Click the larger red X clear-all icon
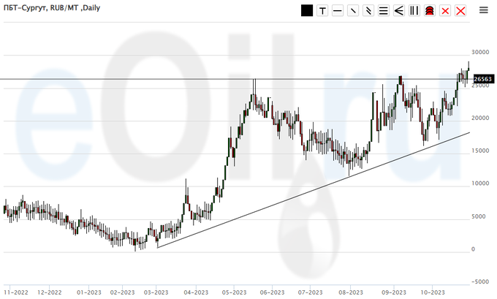Image resolution: width=497 pixels, height=299 pixels. coord(460,11)
